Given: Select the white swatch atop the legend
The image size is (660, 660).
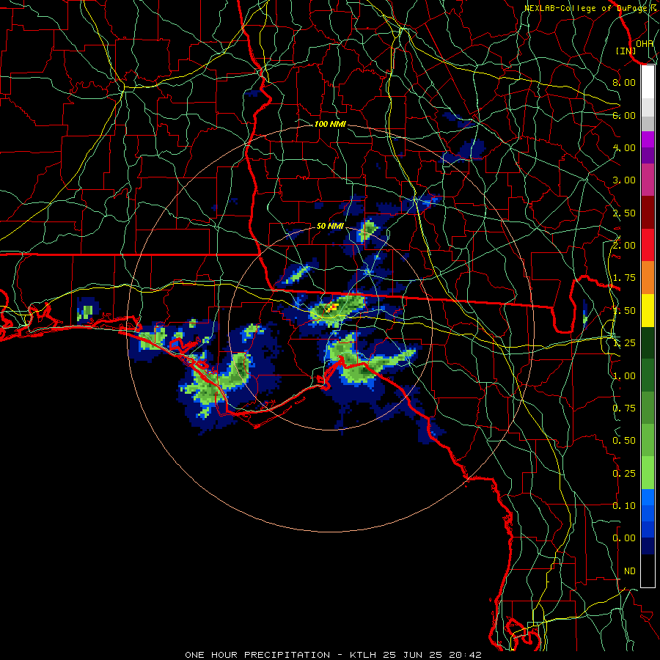Looking at the screenshot, I should pyautogui.click(x=648, y=81).
